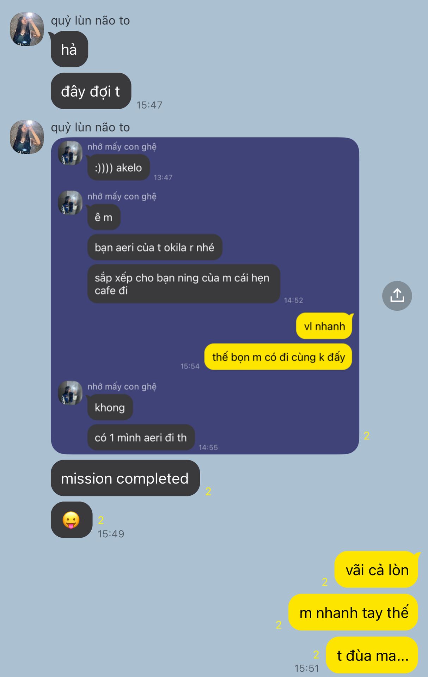The image size is (428, 677).
Task: Tap the "đây đợi t" message bubble
Action: tap(91, 91)
